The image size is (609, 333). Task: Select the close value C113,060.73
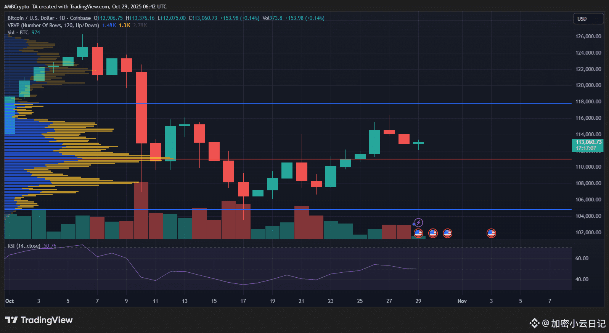[203, 18]
